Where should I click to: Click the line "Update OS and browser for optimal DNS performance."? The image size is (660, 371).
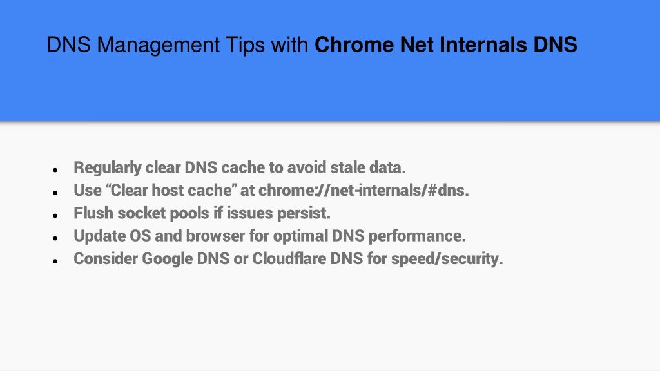coord(269,236)
